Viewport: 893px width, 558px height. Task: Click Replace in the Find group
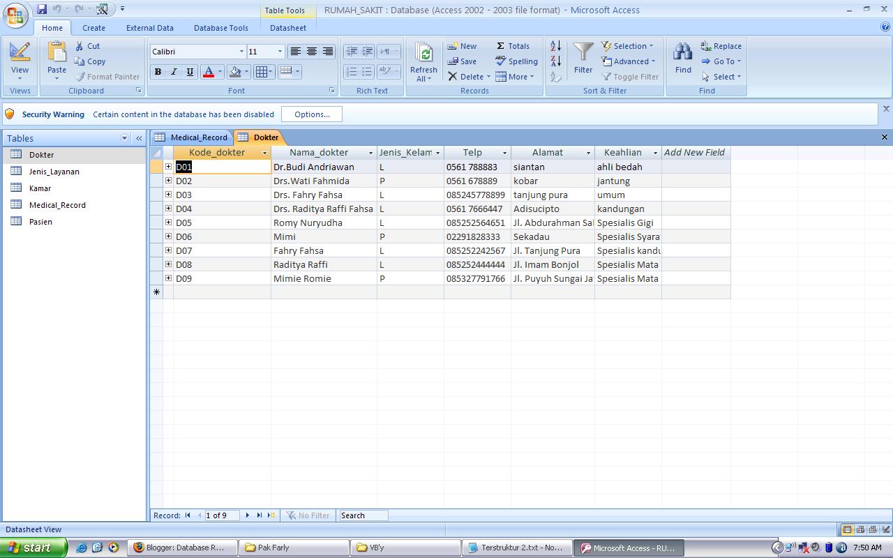721,46
